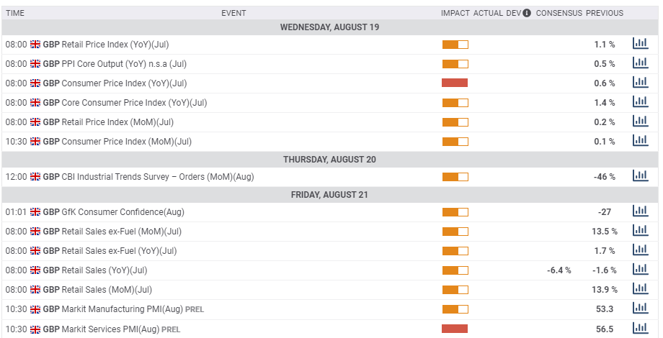The image size is (663, 338).
Task: Open chart icon for CBI Industrial Trends Survey
Action: [x=640, y=176]
